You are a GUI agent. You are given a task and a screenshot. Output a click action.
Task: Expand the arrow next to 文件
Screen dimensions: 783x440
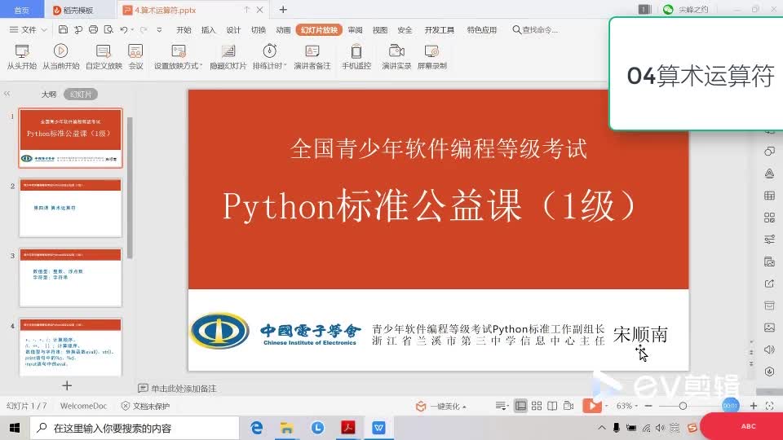click(44, 30)
